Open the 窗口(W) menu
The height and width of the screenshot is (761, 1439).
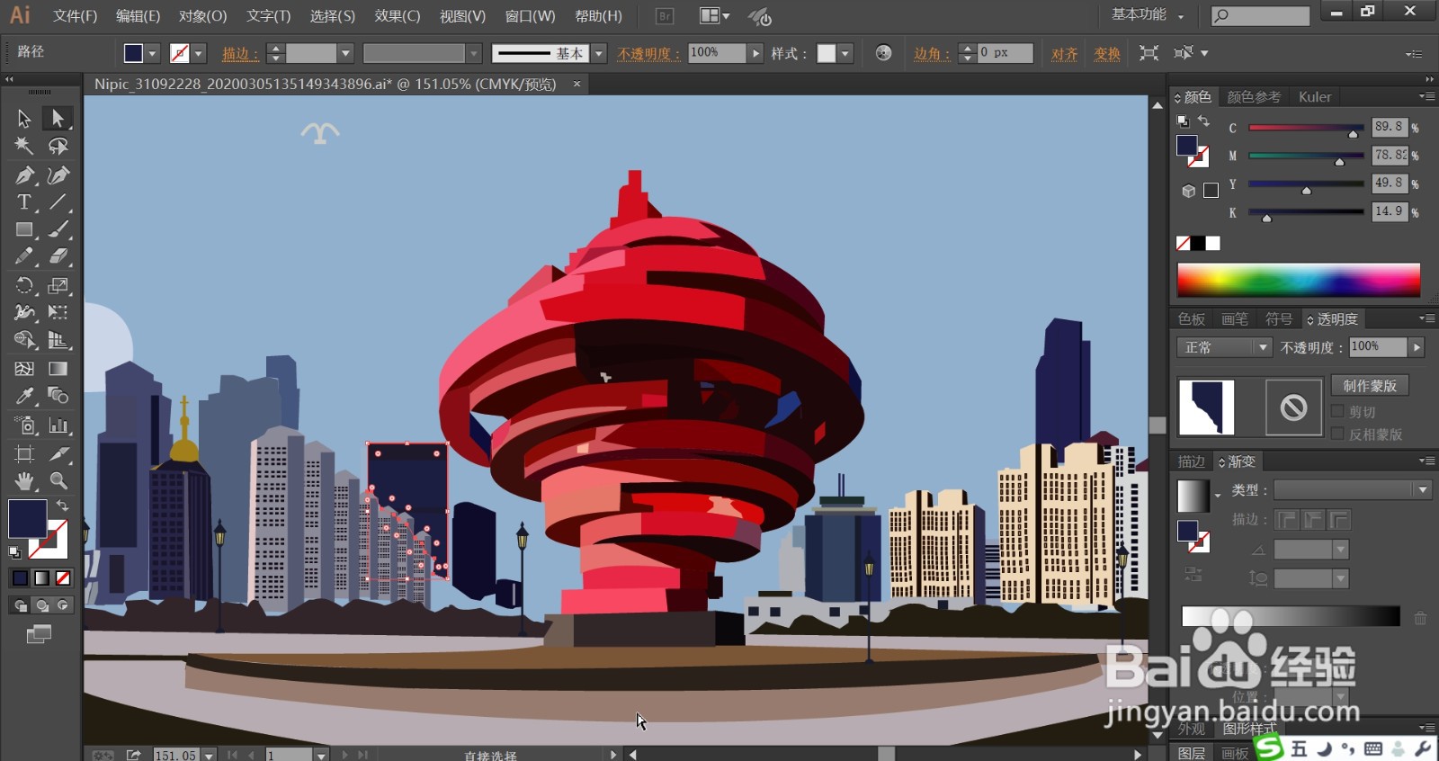530,16
